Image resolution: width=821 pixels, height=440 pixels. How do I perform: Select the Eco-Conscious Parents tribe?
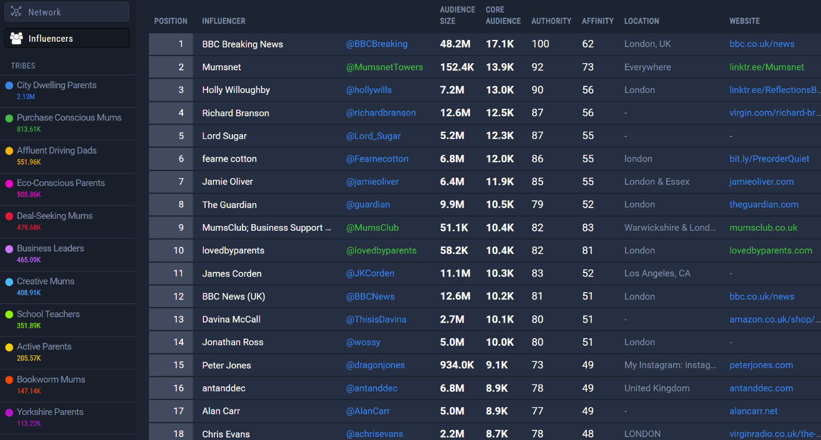67,189
